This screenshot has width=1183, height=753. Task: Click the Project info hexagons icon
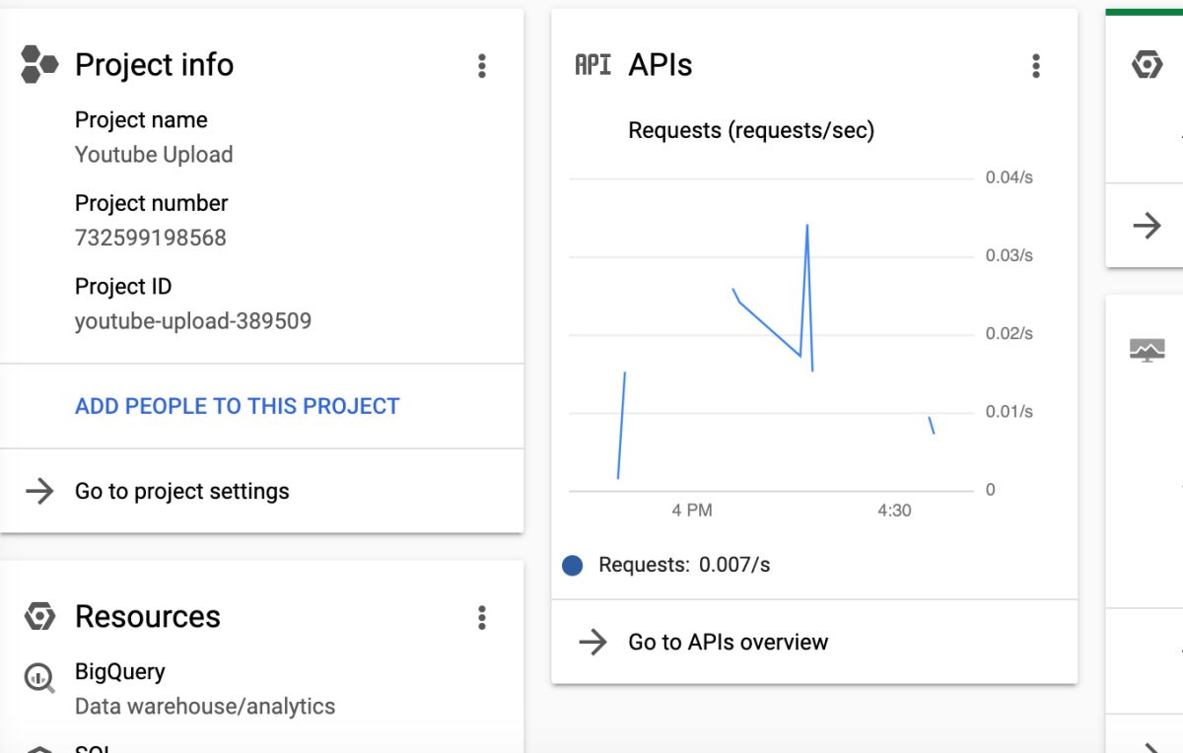click(x=39, y=65)
